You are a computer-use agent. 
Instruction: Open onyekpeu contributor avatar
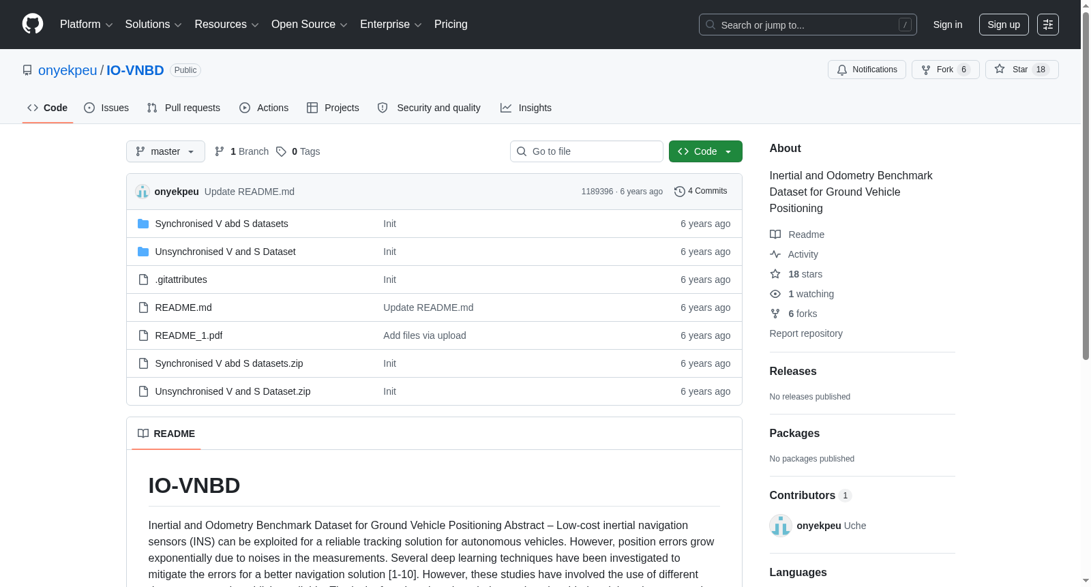[x=781, y=526]
